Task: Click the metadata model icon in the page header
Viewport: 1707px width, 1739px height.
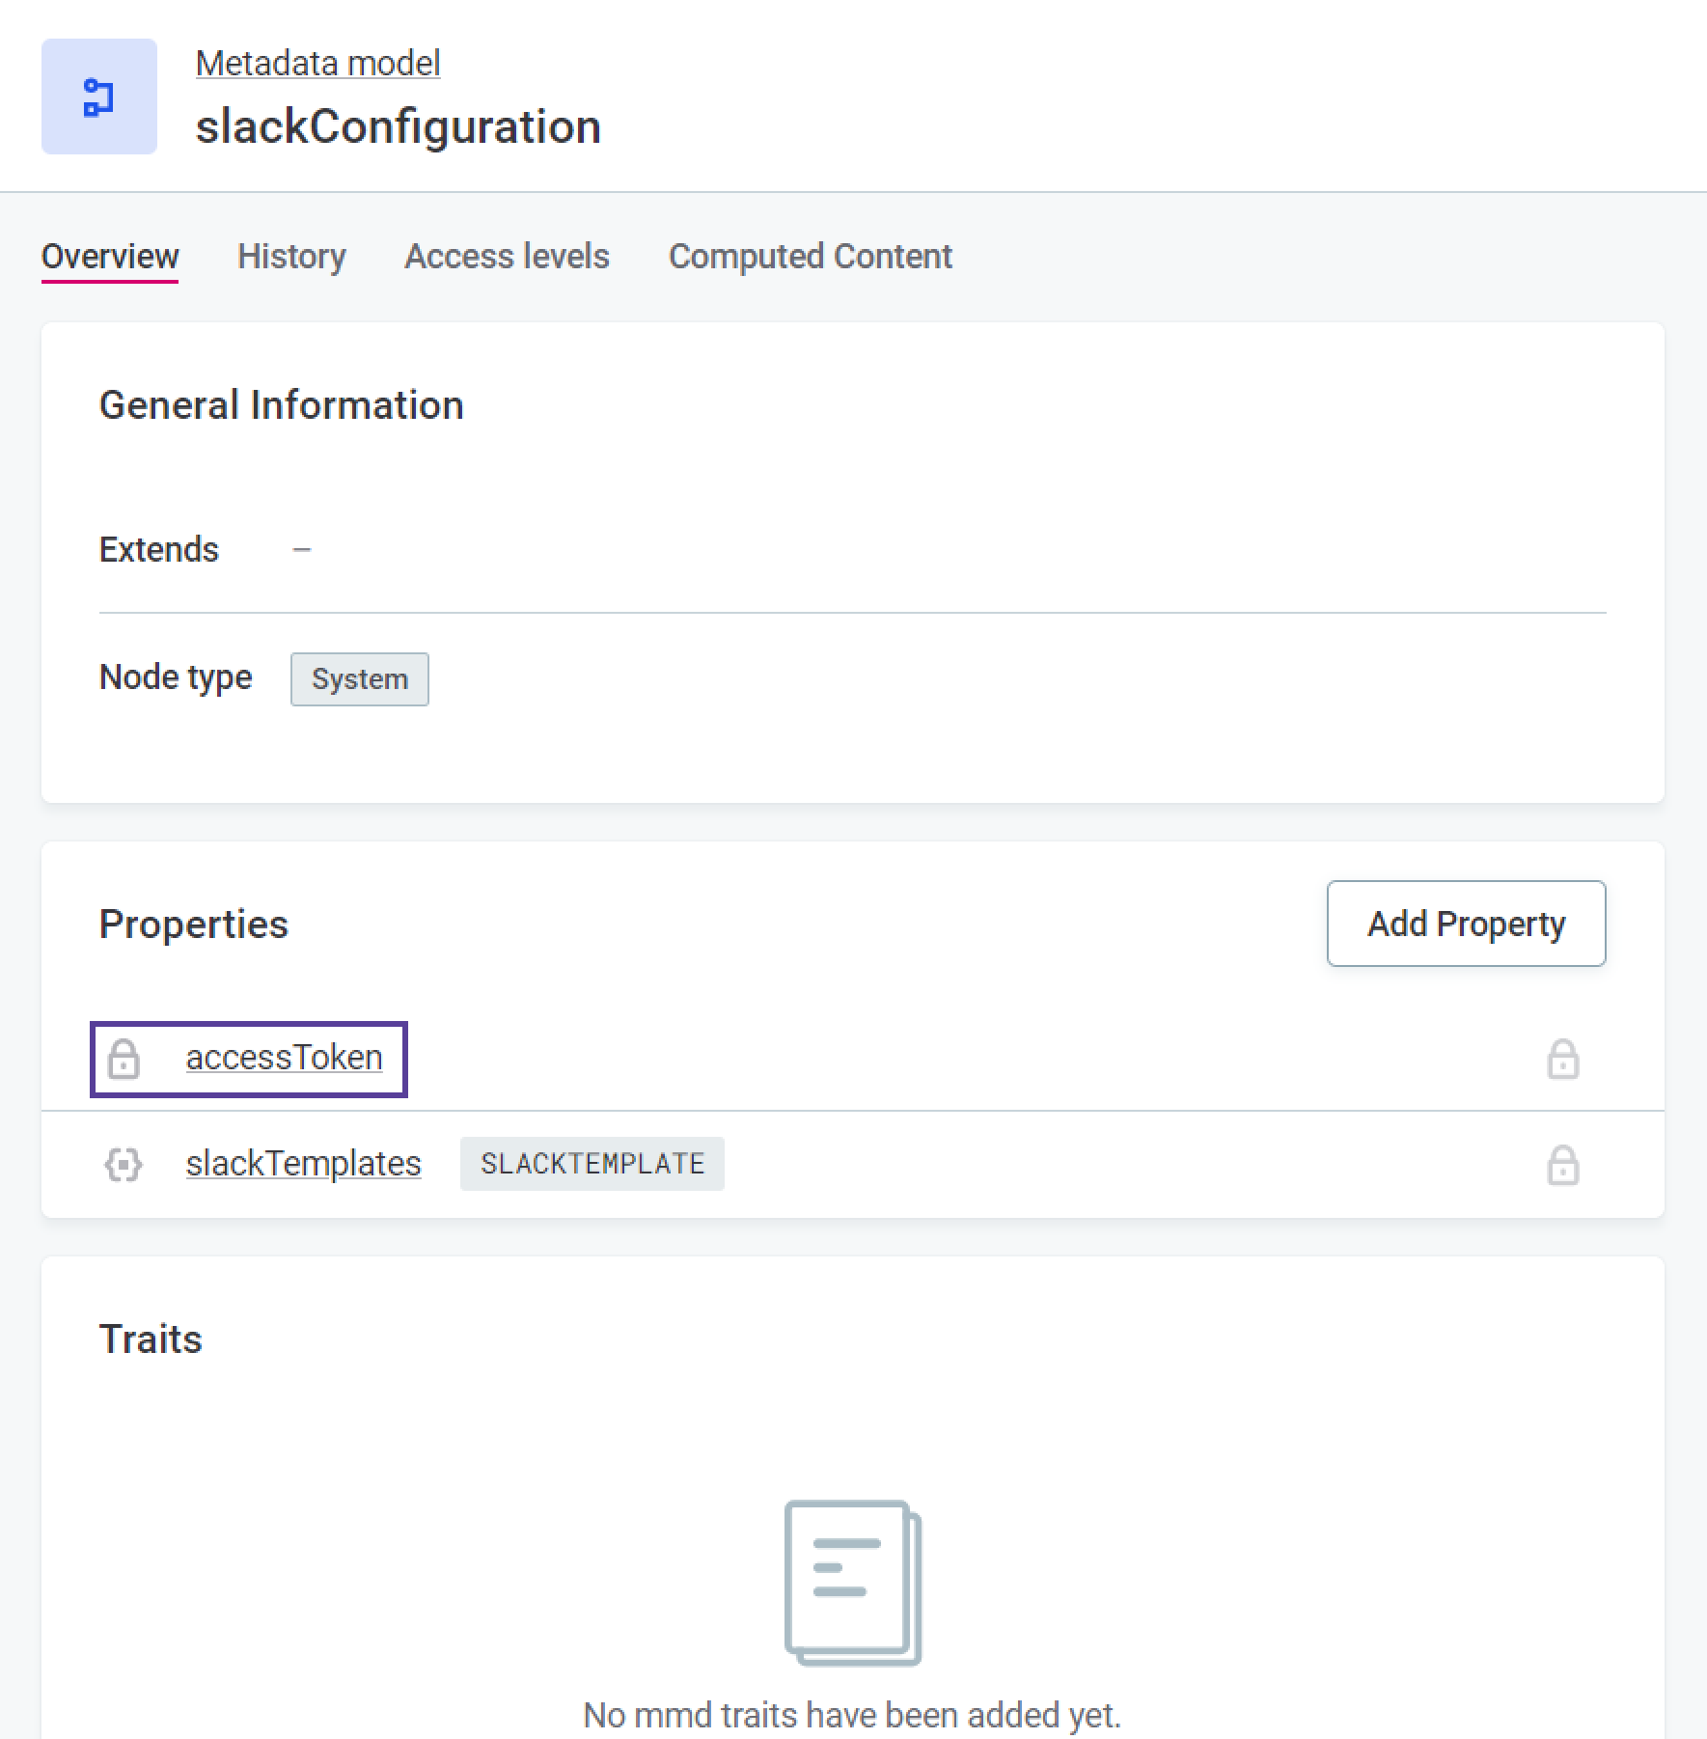Action: tap(98, 97)
